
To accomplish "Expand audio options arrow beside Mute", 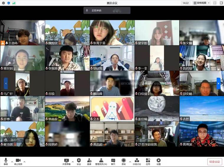I will (12, 162).
